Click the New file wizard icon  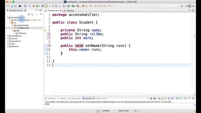[x=8, y=6]
